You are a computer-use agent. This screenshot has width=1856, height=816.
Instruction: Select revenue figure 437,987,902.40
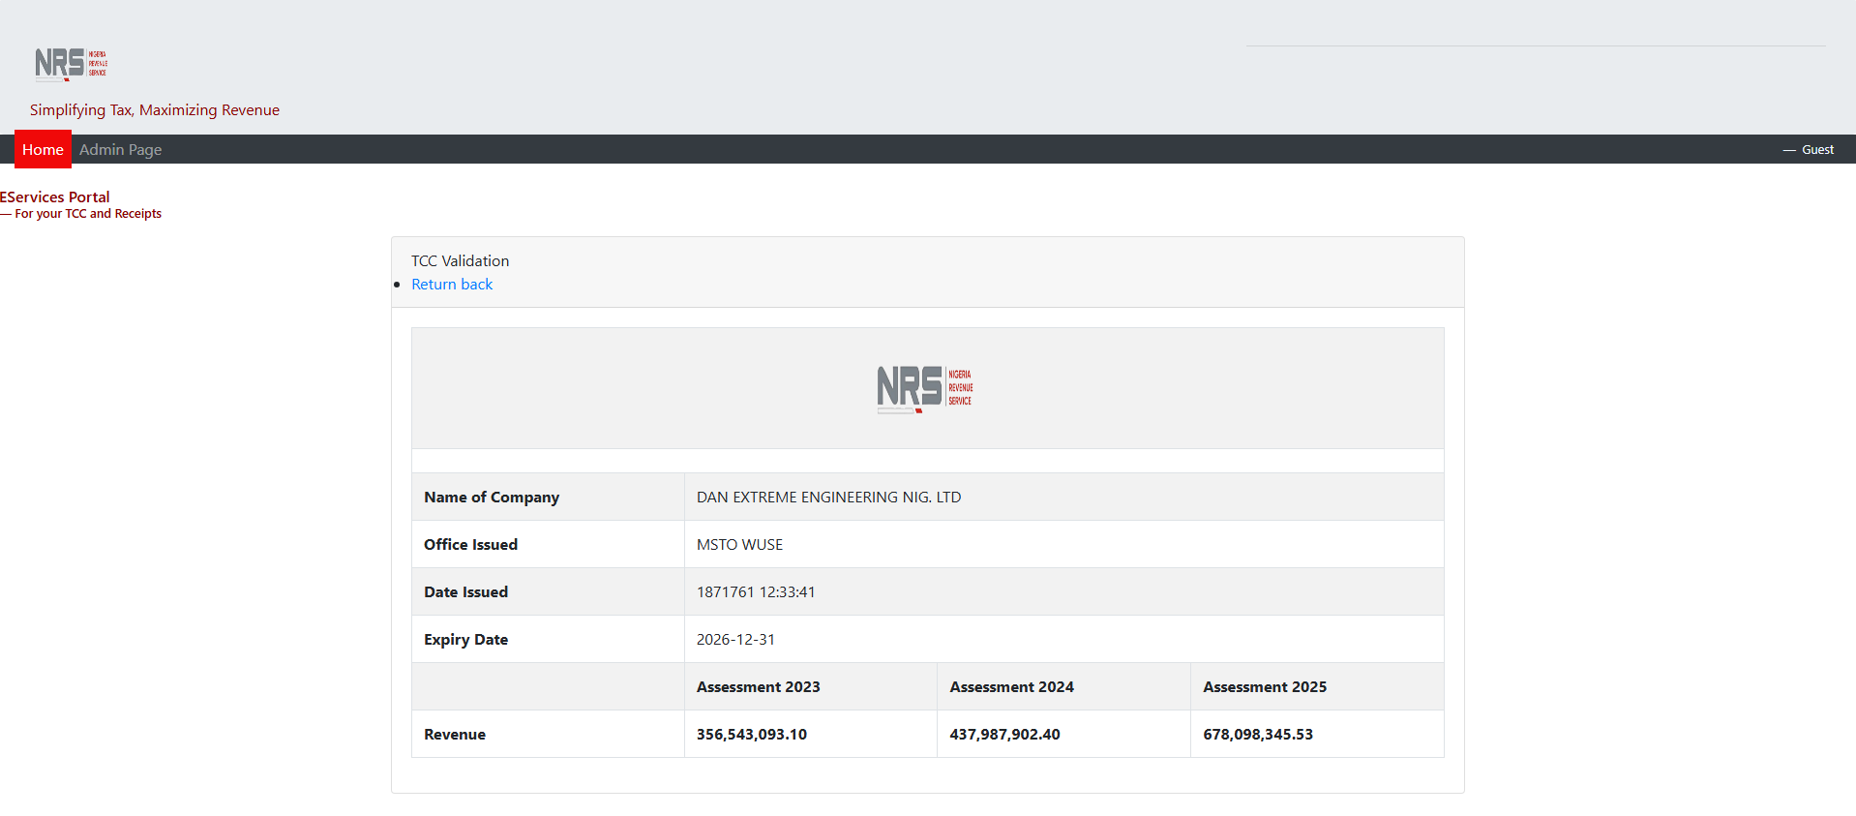coord(1004,734)
